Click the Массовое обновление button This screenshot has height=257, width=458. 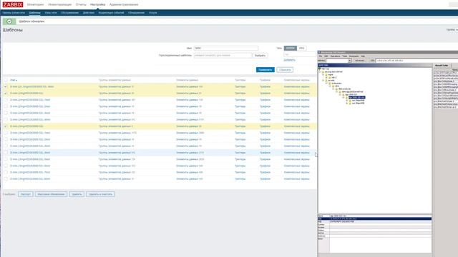(x=51, y=194)
